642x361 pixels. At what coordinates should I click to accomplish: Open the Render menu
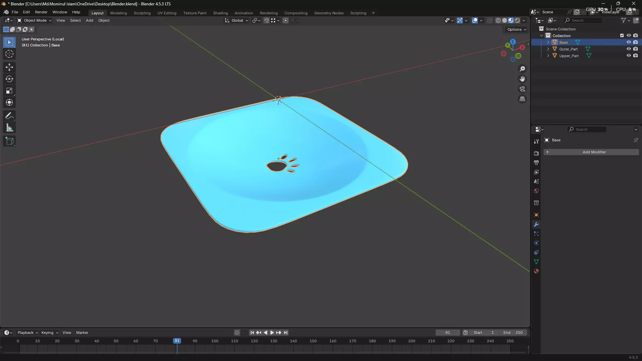click(x=41, y=12)
